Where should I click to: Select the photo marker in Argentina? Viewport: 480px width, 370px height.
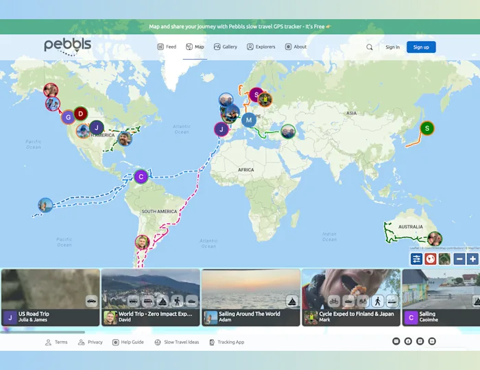pyautogui.click(x=143, y=242)
